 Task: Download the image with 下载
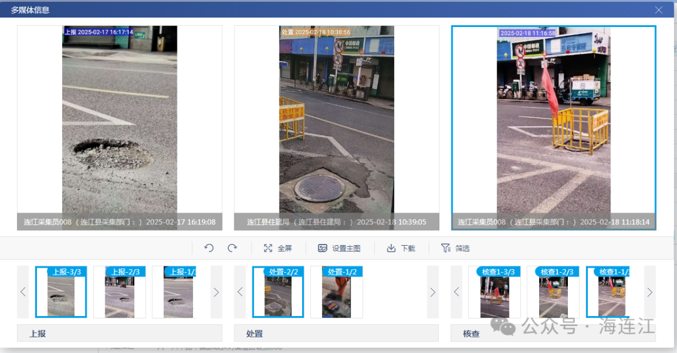[x=401, y=248]
